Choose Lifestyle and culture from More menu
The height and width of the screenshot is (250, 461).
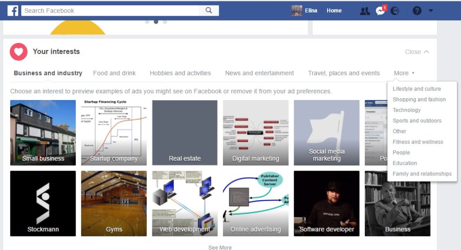417,89
